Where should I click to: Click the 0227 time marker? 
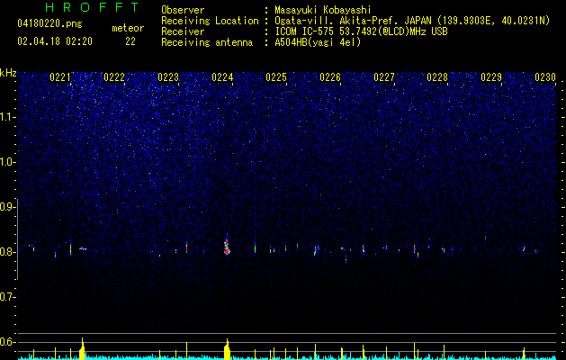coord(384,77)
